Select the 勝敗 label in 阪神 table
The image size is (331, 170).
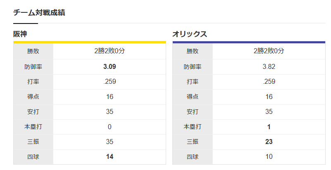(x=33, y=51)
